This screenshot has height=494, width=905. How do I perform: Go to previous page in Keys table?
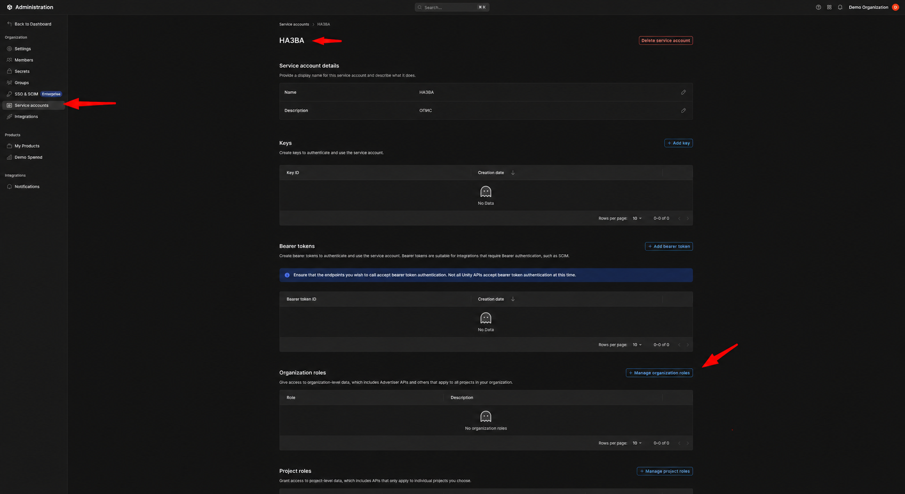679,218
